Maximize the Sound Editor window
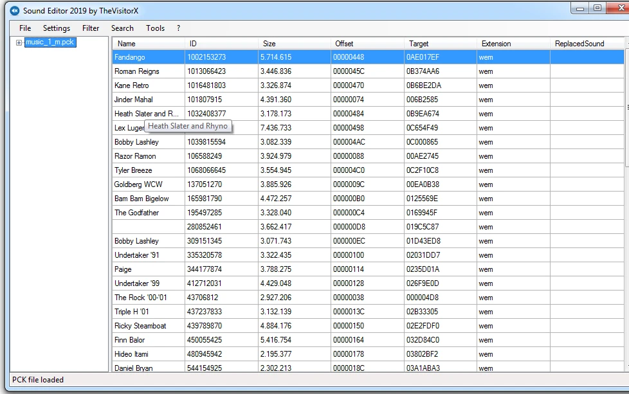Viewport: 629px width, 394px height. coord(597,8)
